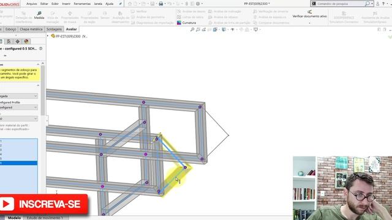The width and height of the screenshot is (392, 220).
Task: Open the Hide/show items icon
Action: 233,29
